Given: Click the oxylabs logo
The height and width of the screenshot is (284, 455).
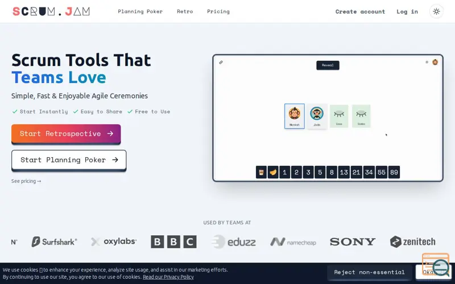Looking at the screenshot, I should coord(114,241).
